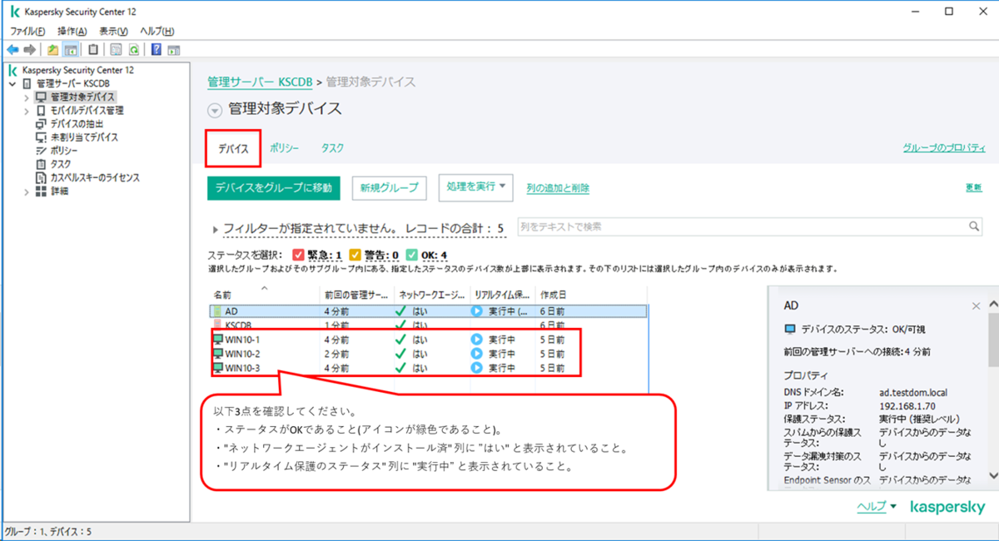Open the 処理を実行 dropdown
The width and height of the screenshot is (999, 541).
pos(475,188)
